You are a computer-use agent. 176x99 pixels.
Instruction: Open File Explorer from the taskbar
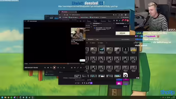pyautogui.click(x=5, y=97)
